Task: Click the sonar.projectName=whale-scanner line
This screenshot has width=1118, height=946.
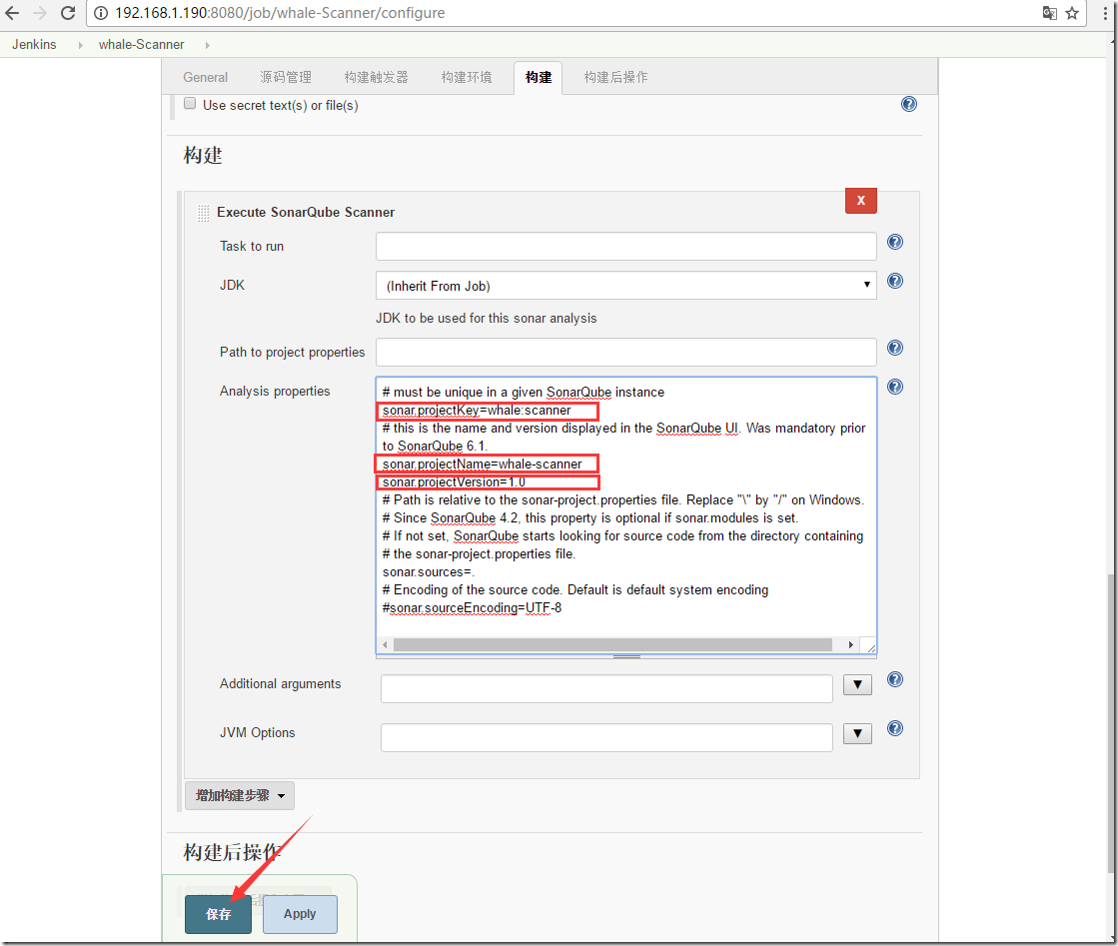Action: pos(483,465)
